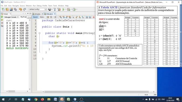
Task: Open the ENG language indicator in system tray
Action: (163, 99)
